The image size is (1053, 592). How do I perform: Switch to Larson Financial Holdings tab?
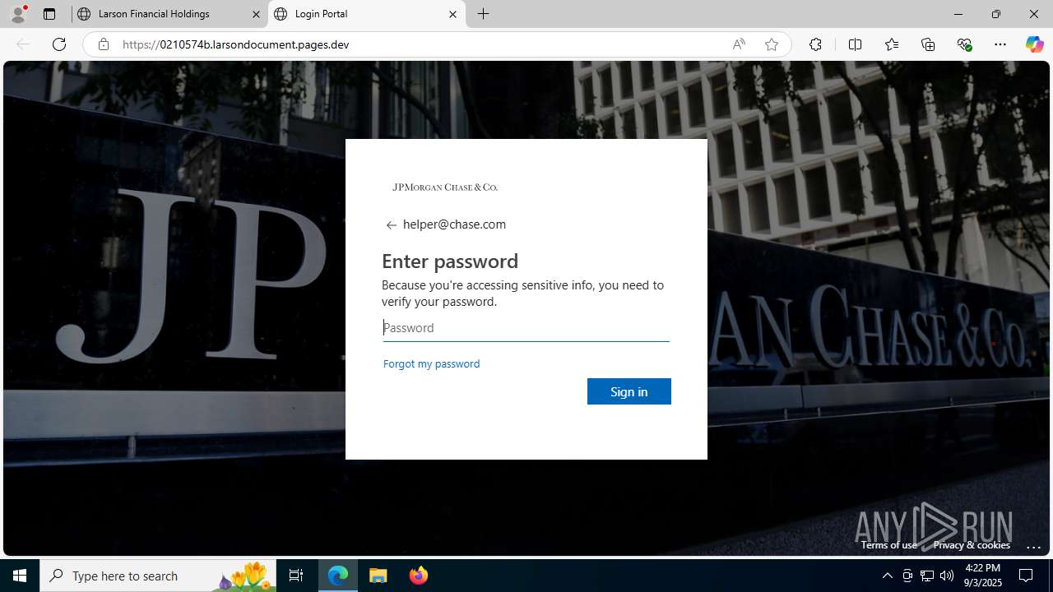[x=169, y=14]
